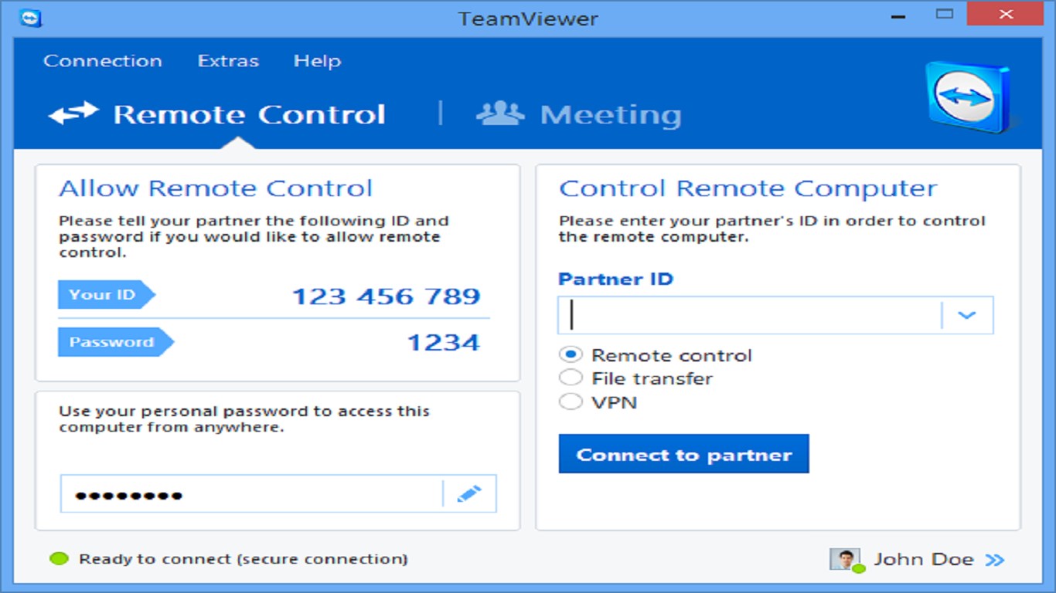Click the Meeting people icon
1056x593 pixels.
[x=503, y=114]
